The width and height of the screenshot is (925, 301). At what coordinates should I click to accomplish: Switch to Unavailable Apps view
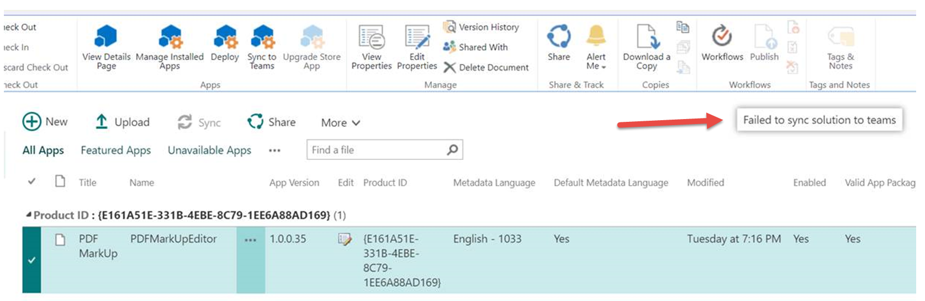[x=209, y=150]
